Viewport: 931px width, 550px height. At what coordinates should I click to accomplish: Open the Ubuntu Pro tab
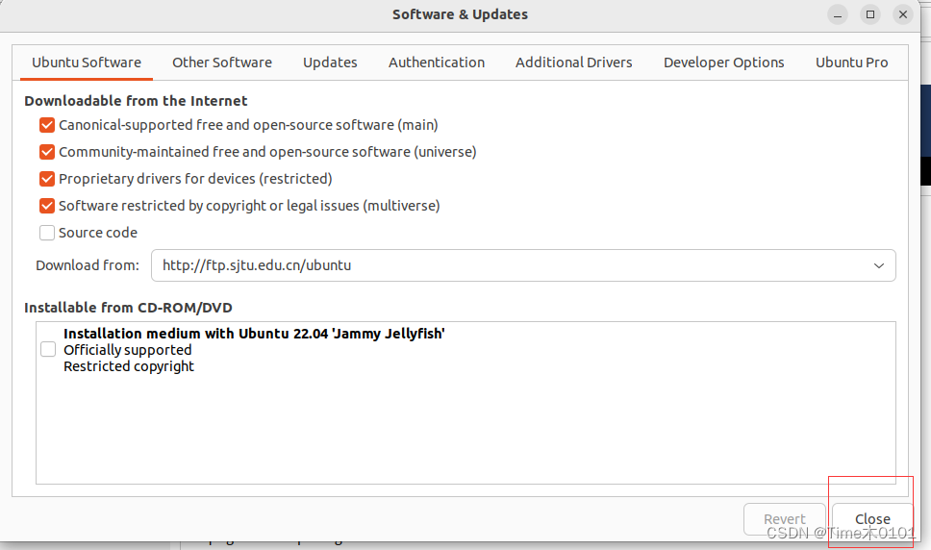click(851, 62)
